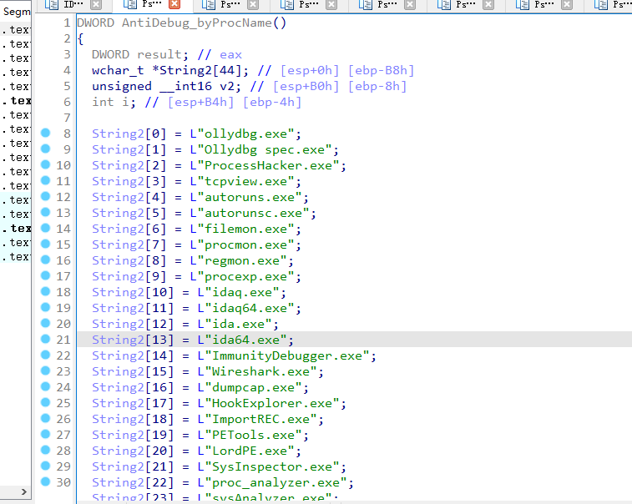Click the [ebp-4h] stack comment
632x504 pixels.
pyautogui.click(x=271, y=102)
